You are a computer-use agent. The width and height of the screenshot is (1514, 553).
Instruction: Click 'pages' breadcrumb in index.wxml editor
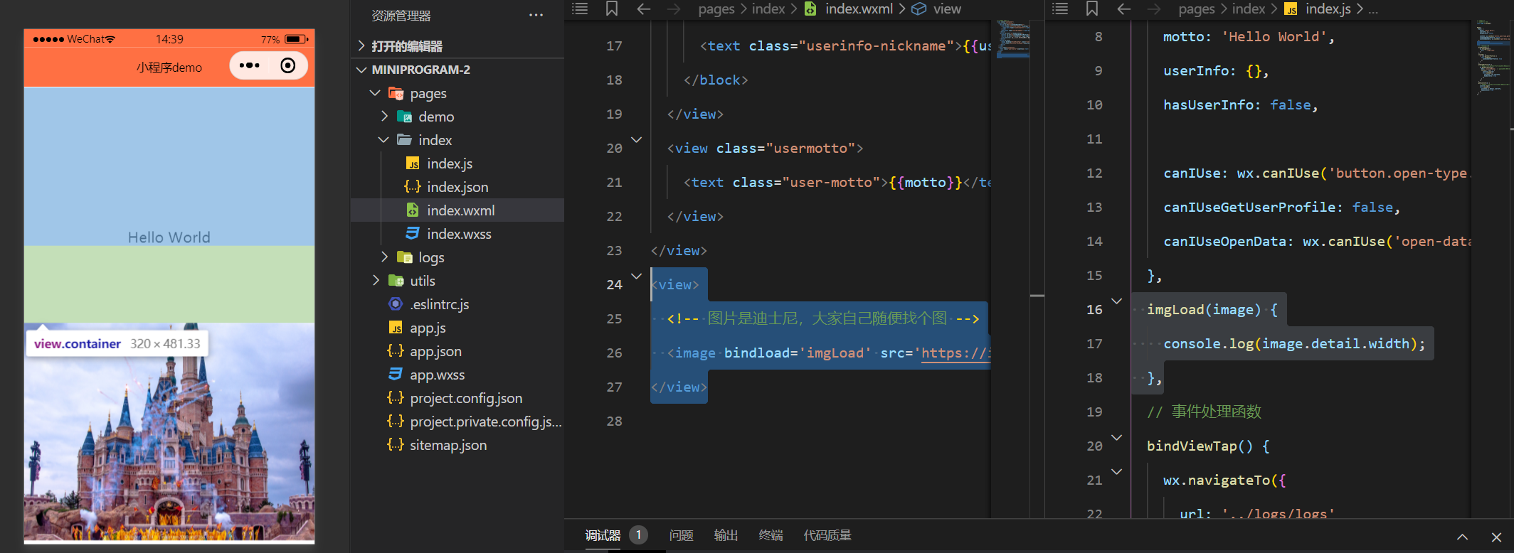716,9
